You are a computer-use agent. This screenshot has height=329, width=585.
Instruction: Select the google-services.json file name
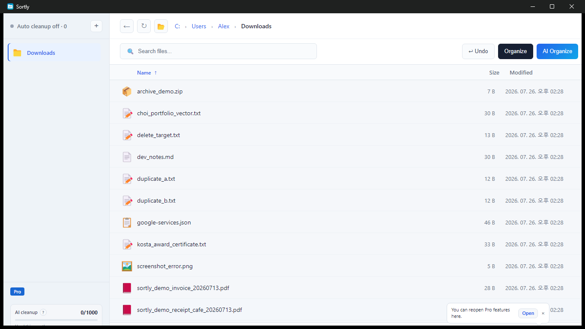pos(164,222)
